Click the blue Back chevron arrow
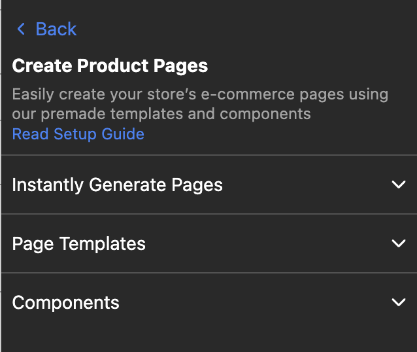The image size is (417, 352). tap(22, 29)
